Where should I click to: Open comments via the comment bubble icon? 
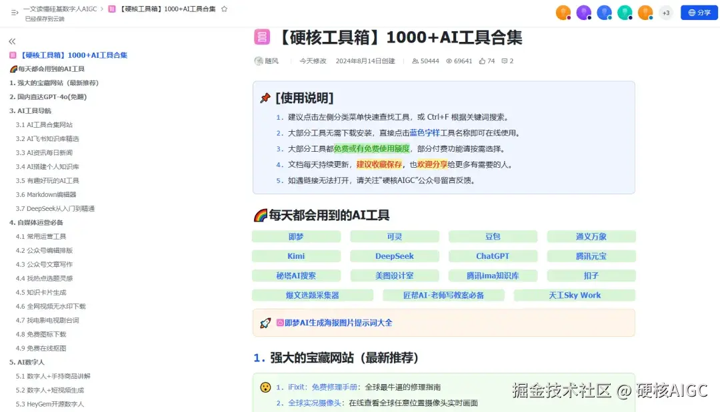(x=505, y=59)
